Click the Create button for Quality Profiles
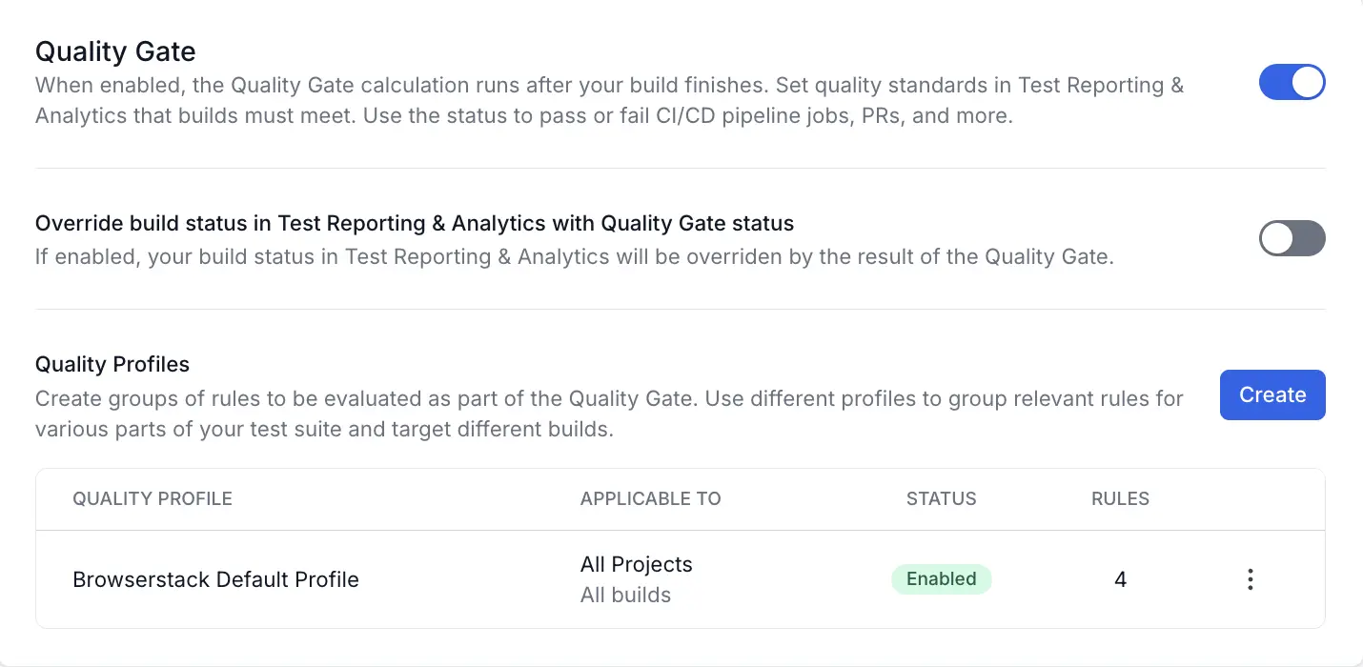The image size is (1363, 667). pos(1272,394)
